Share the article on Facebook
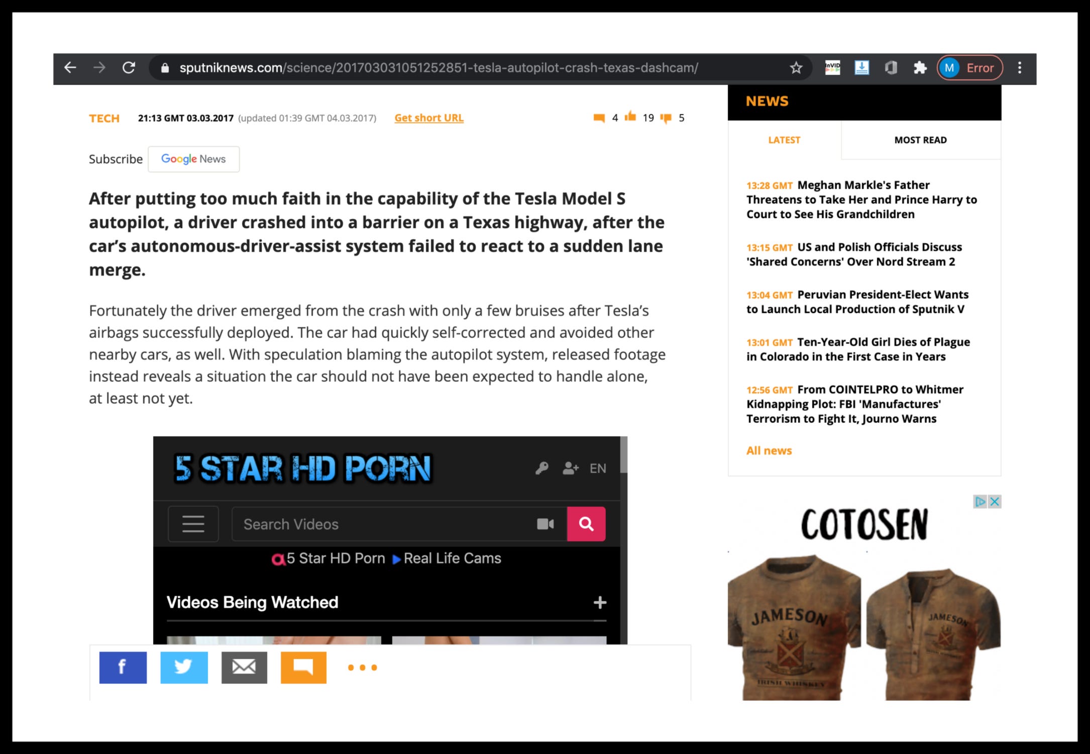This screenshot has height=754, width=1090. (x=123, y=668)
